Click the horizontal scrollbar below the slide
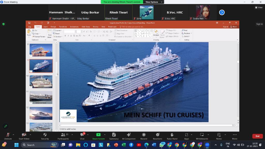 147,125
